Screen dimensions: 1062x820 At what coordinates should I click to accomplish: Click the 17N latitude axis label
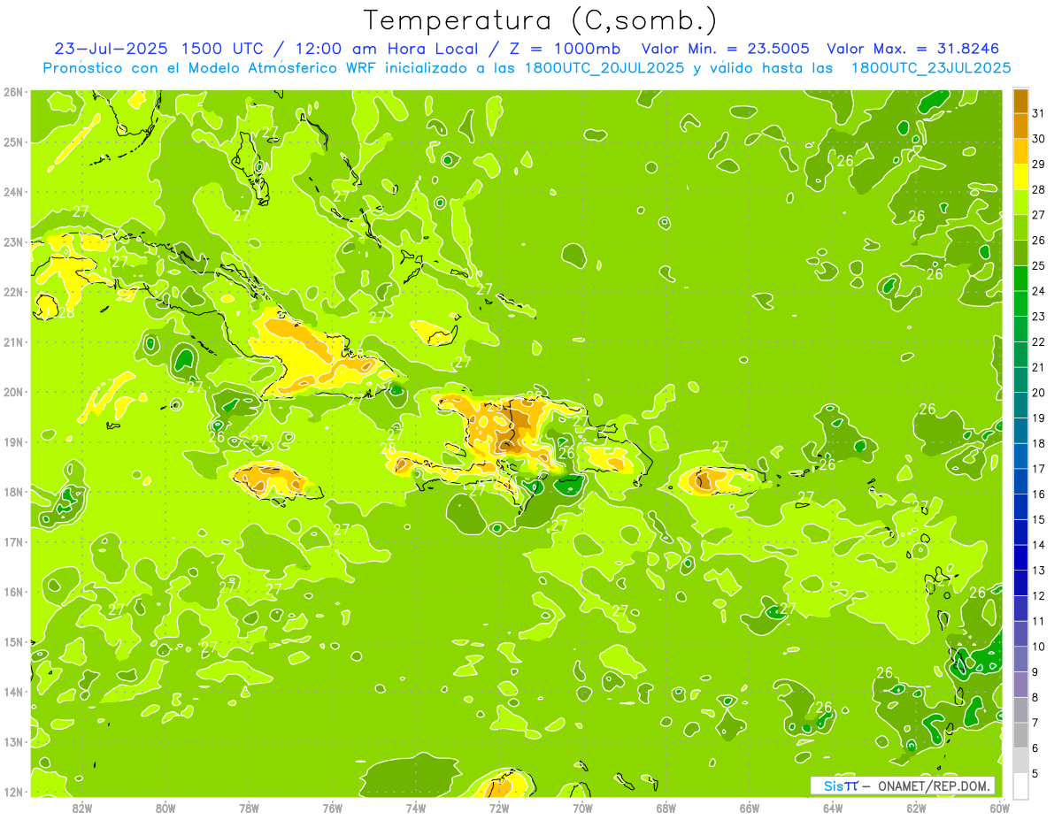[13, 542]
